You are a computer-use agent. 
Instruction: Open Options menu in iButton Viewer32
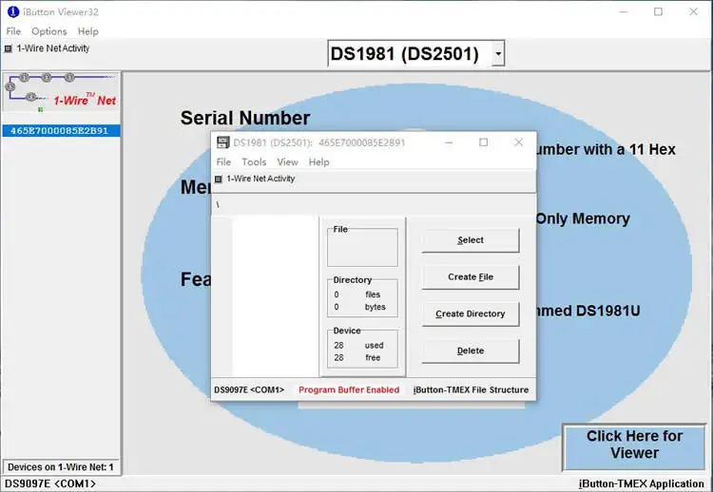tap(49, 31)
